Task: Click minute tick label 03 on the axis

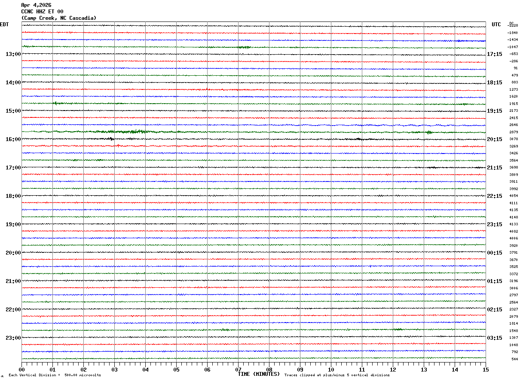Action: 114,369
